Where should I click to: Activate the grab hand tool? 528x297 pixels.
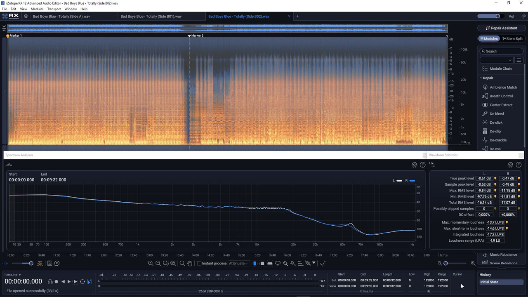point(190,263)
